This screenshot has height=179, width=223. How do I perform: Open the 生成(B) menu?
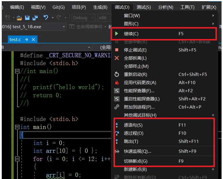(100, 7)
